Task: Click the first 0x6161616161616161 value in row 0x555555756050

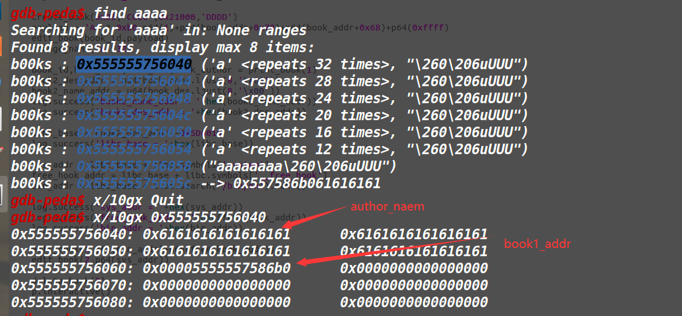Action: click(x=216, y=251)
